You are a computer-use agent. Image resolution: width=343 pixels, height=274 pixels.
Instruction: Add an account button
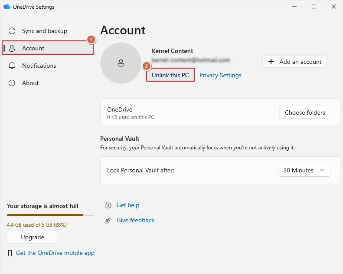(x=294, y=62)
